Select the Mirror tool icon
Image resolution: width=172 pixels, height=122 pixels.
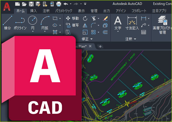85,25
